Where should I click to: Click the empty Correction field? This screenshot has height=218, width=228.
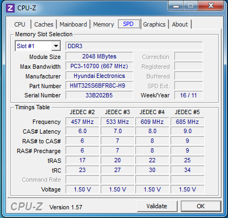coord(188,56)
